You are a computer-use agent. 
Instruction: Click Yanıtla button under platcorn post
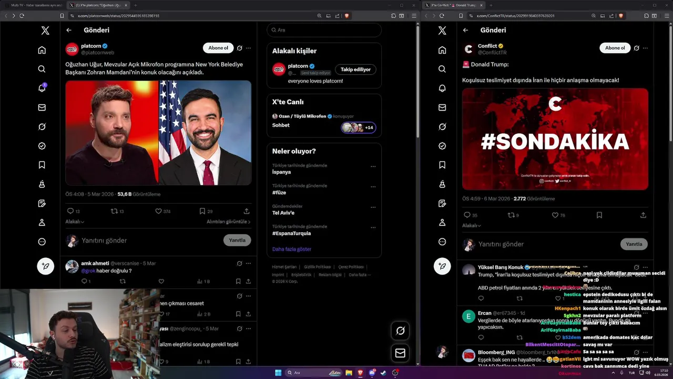tap(237, 240)
